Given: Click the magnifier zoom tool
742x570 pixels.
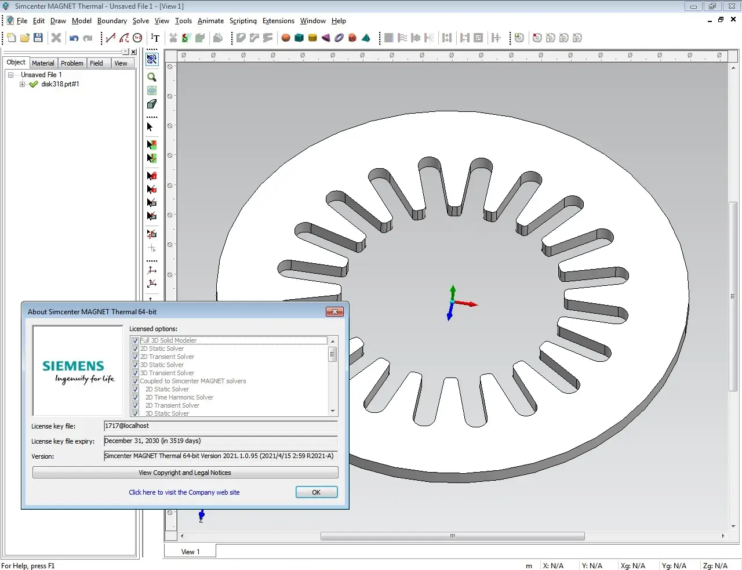Looking at the screenshot, I should point(152,77).
